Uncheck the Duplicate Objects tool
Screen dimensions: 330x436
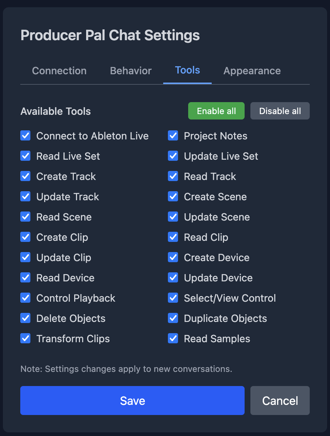pyautogui.click(x=173, y=318)
